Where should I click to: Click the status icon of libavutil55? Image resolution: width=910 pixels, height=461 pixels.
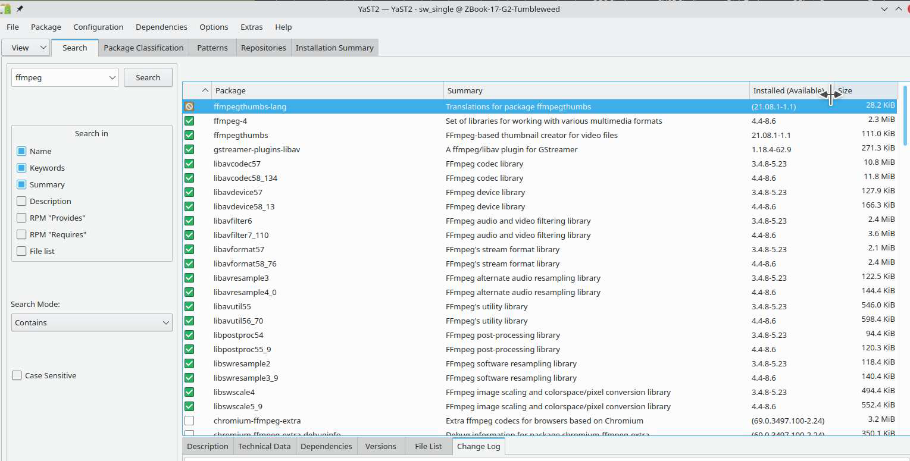point(189,306)
